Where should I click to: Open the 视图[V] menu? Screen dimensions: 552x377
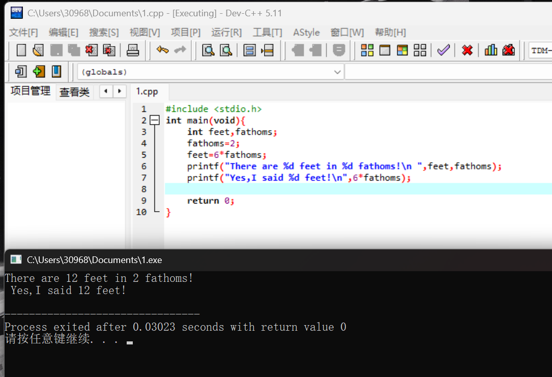144,33
